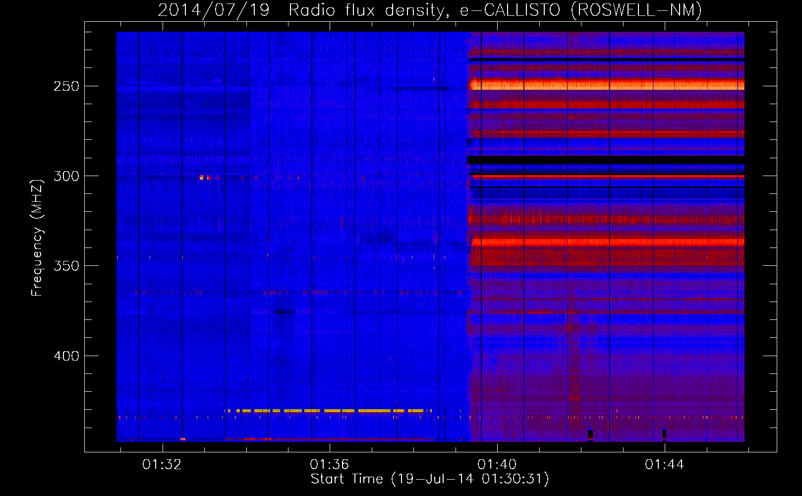The width and height of the screenshot is (802, 496).
Task: Click the 01:44 time axis label
Action: [x=665, y=465]
